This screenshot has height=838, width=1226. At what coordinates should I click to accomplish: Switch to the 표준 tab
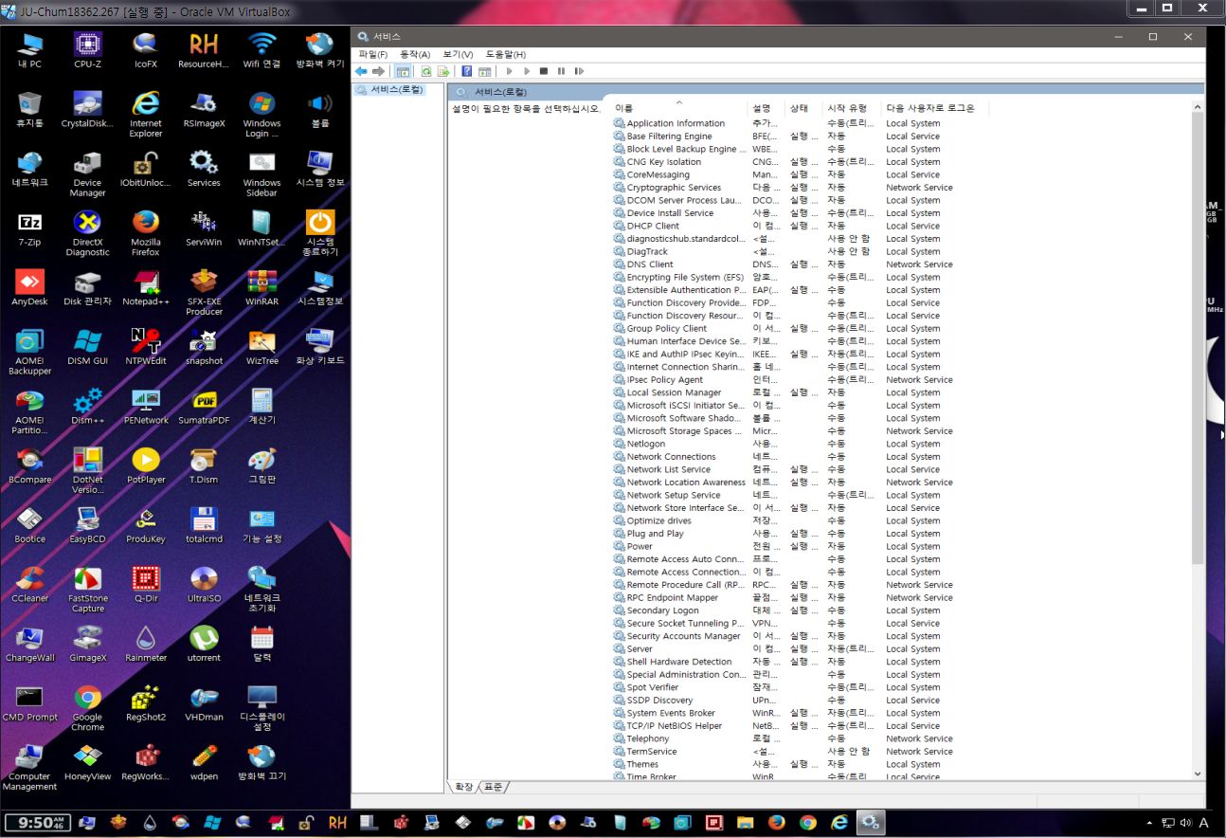point(493,787)
